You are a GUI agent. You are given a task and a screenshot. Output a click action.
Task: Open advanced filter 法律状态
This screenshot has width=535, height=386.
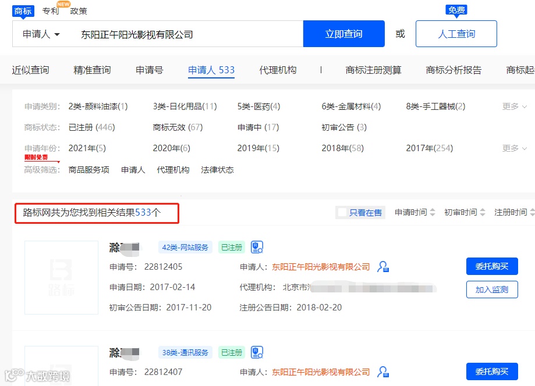pyautogui.click(x=217, y=170)
